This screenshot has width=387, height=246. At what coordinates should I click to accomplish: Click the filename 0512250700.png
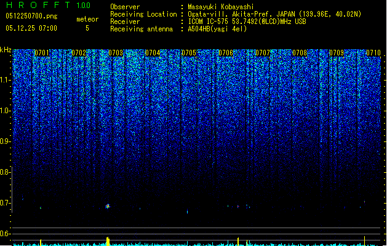(x=31, y=16)
